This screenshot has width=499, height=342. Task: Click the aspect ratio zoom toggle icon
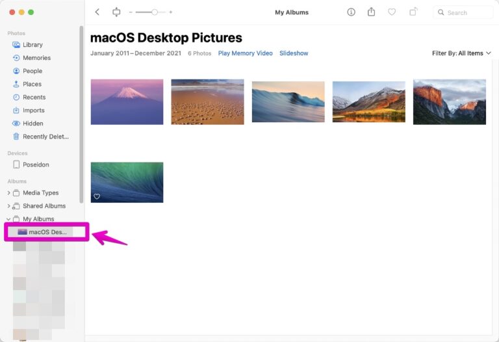pos(116,12)
